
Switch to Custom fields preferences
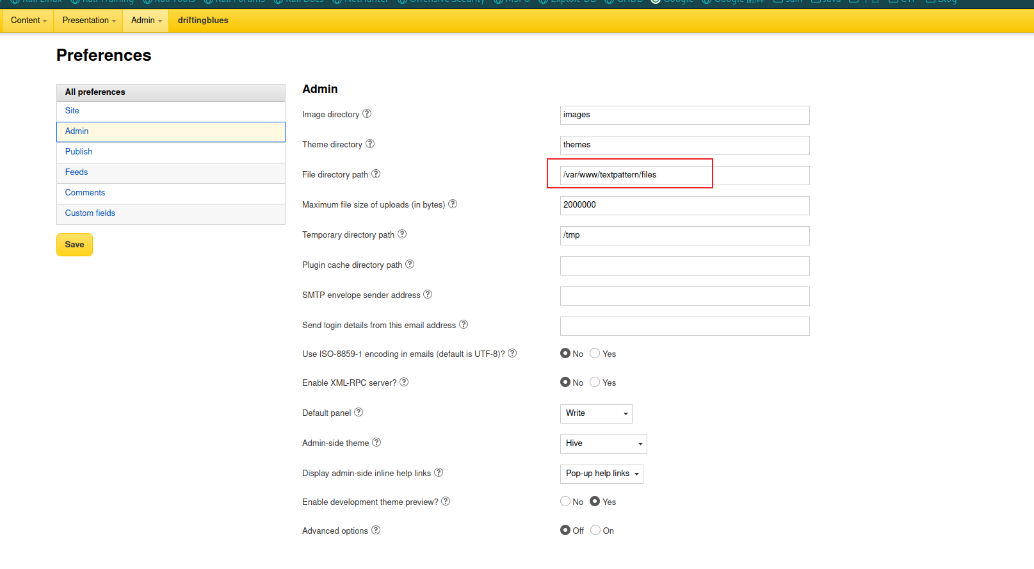coord(171,213)
